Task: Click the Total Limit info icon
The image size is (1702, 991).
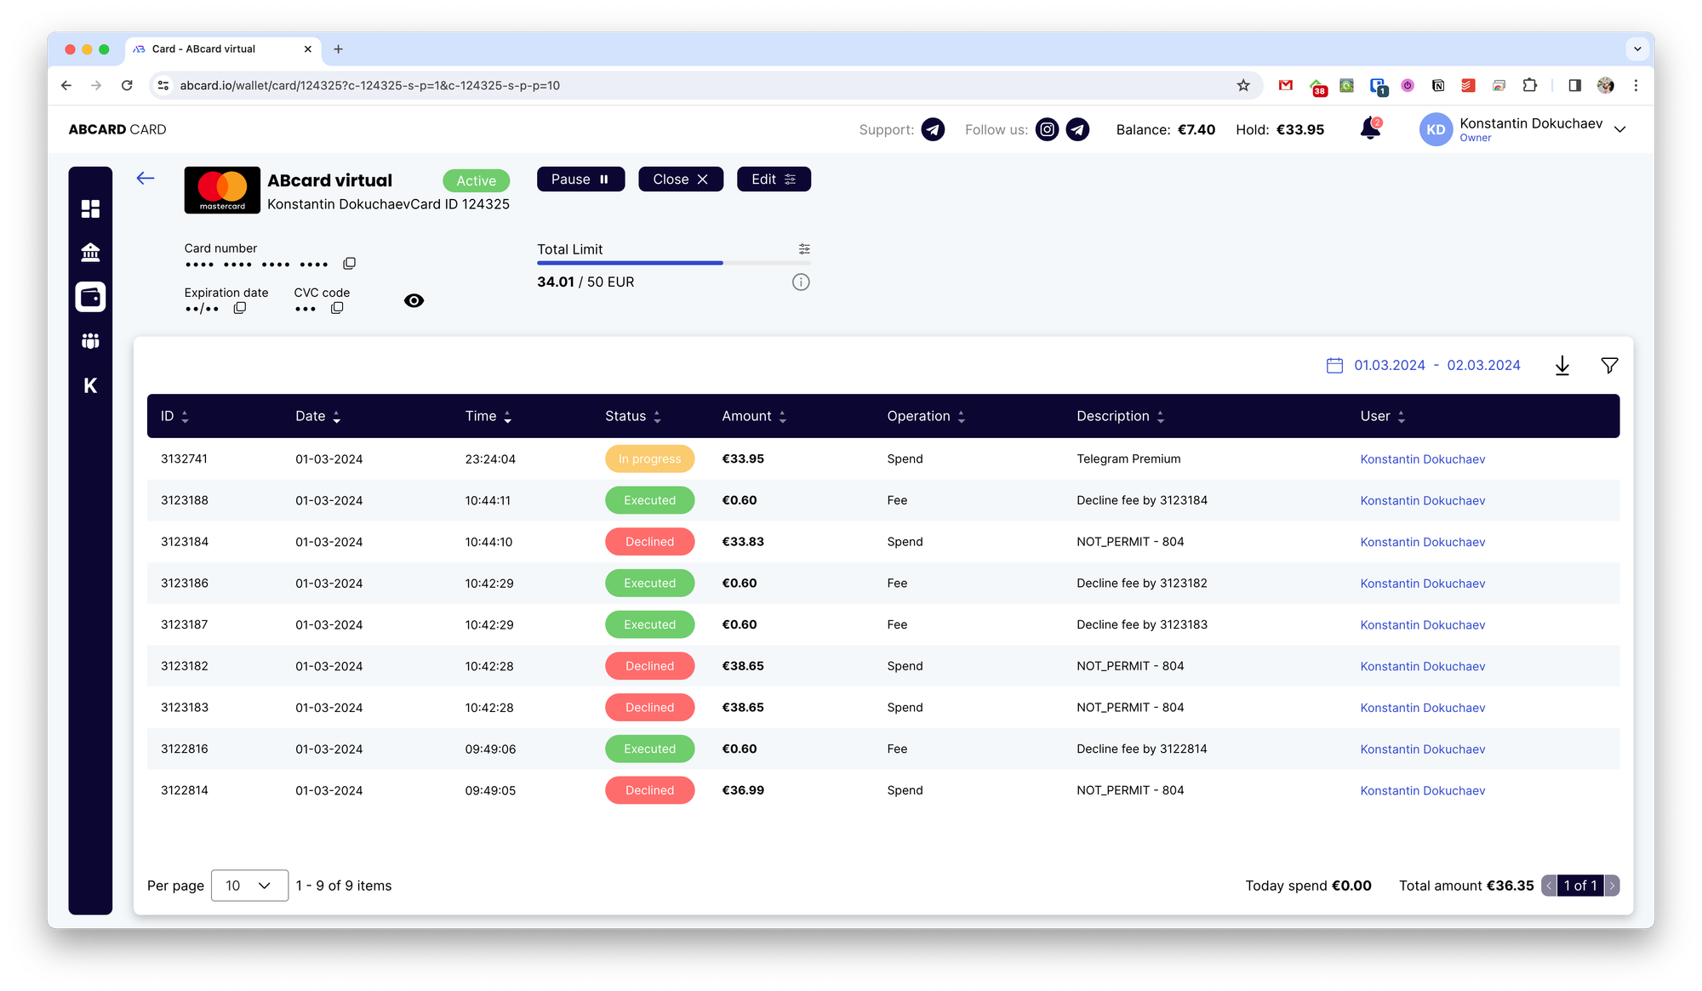Action: [801, 282]
